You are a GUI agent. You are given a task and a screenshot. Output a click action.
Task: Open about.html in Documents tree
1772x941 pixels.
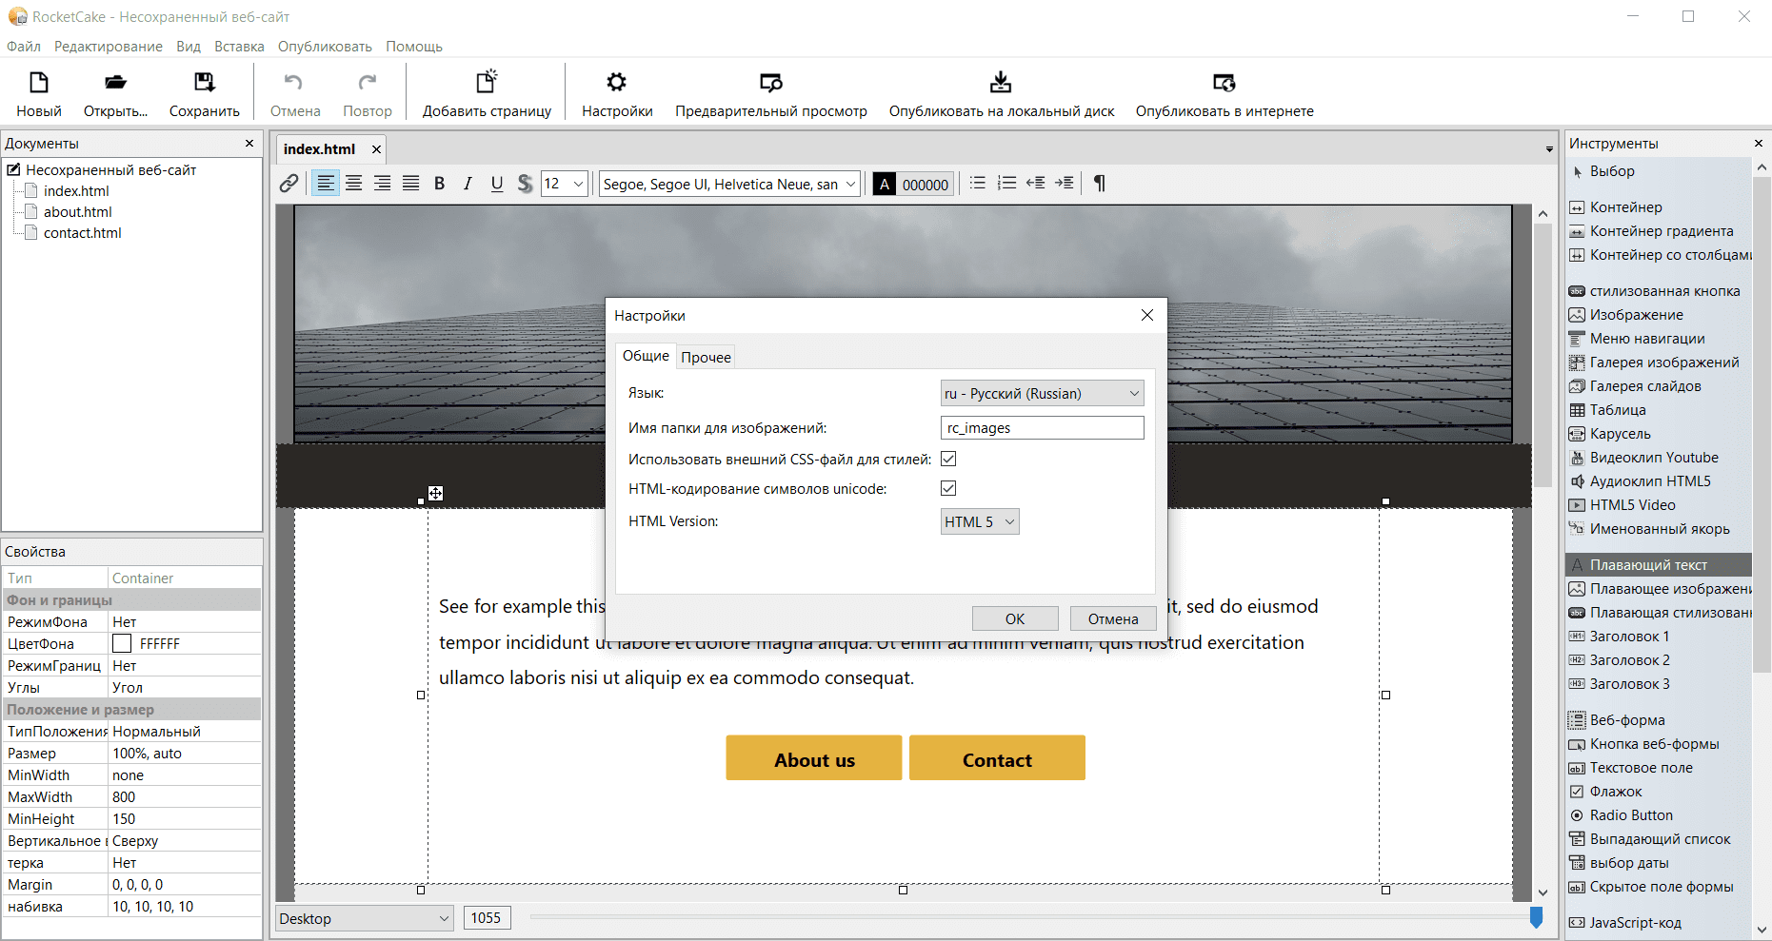(78, 212)
